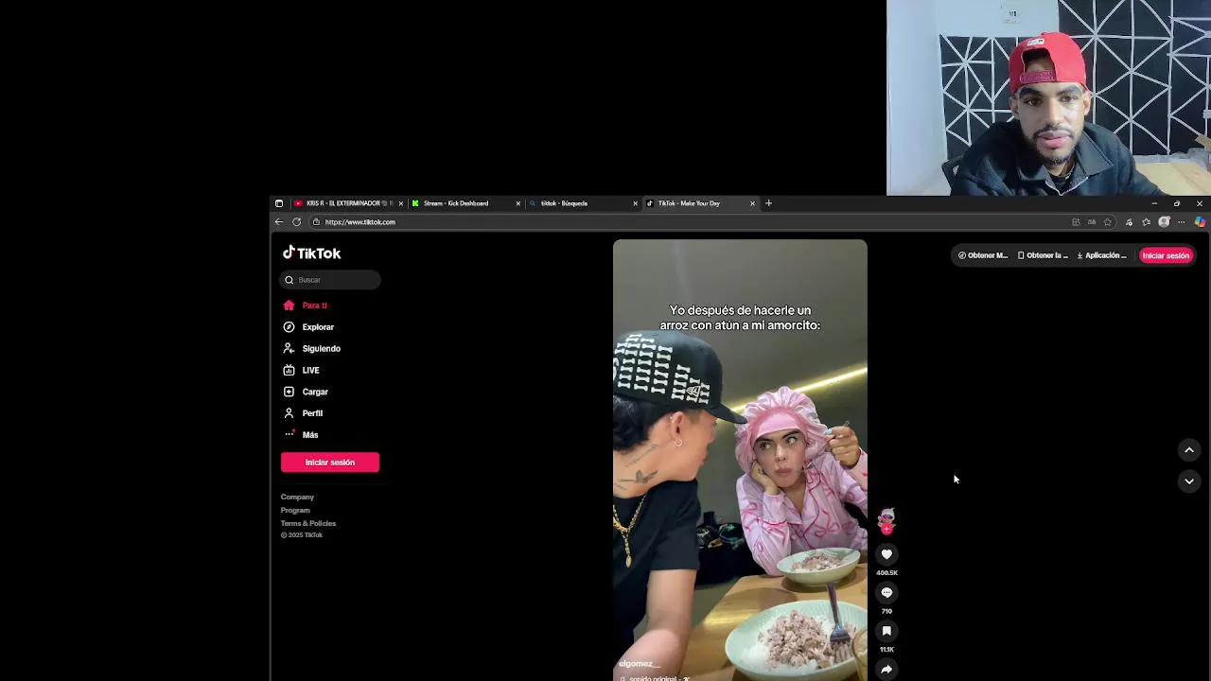The image size is (1211, 681).
Task: Go to Siguiendo
Action: tap(311, 349)
